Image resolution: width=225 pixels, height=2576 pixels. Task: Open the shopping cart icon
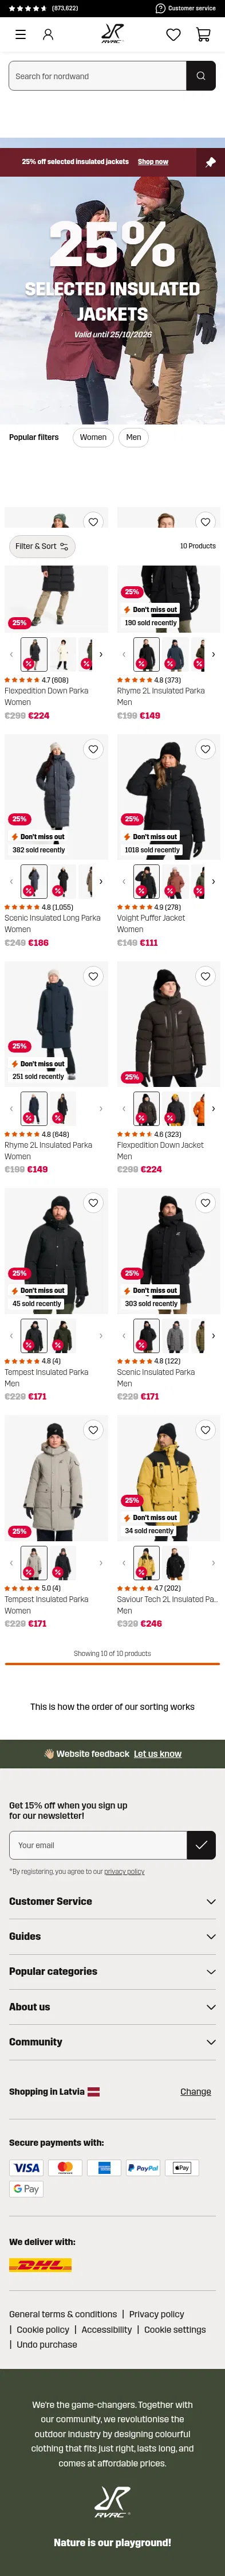(203, 34)
